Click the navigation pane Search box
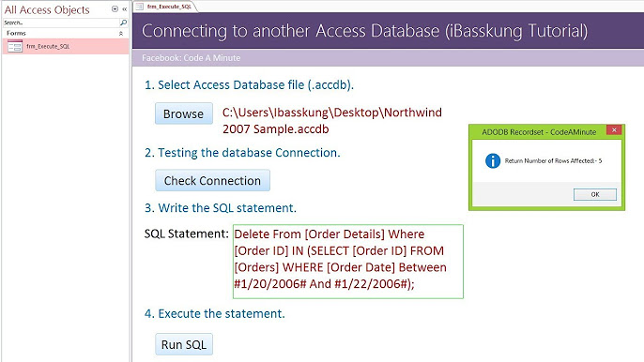 point(61,23)
